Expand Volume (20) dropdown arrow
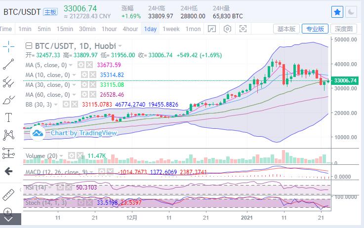This screenshot has height=228, width=364. (x=62, y=155)
